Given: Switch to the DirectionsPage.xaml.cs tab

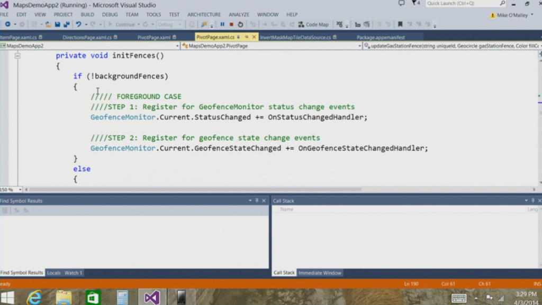Looking at the screenshot, I should 87,37.
